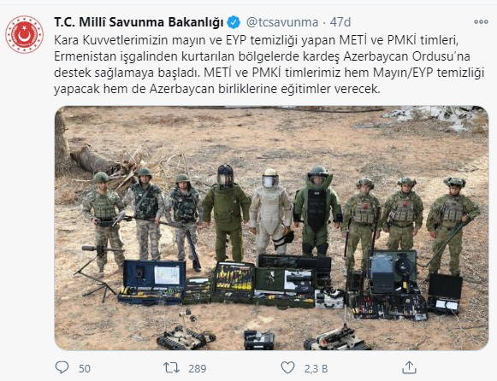Click soldier in white bomb suit
Viewport: 497px width, 381px height.
[x=270, y=210]
